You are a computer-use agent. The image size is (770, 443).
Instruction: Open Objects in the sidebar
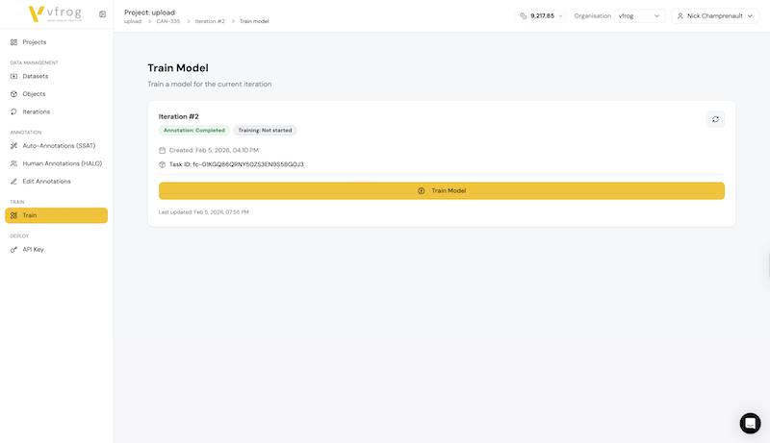click(x=35, y=94)
